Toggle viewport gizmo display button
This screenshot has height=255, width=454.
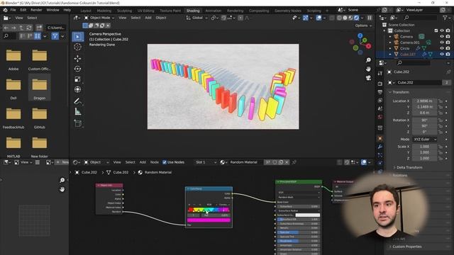306,18
